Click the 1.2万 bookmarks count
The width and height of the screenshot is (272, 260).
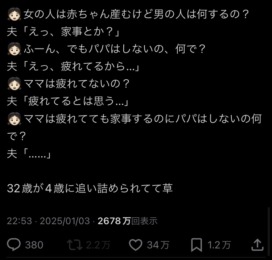(219, 245)
